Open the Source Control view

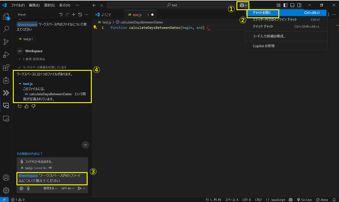point(6,42)
